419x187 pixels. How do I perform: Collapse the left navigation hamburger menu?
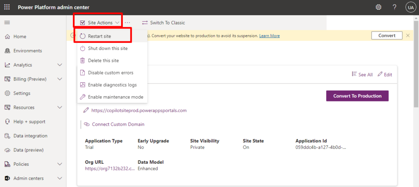point(7,23)
